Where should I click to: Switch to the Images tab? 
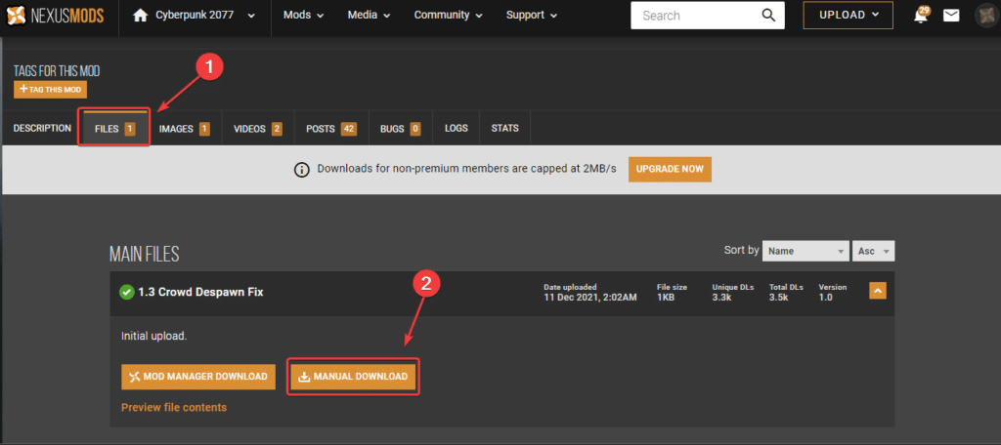coord(185,129)
